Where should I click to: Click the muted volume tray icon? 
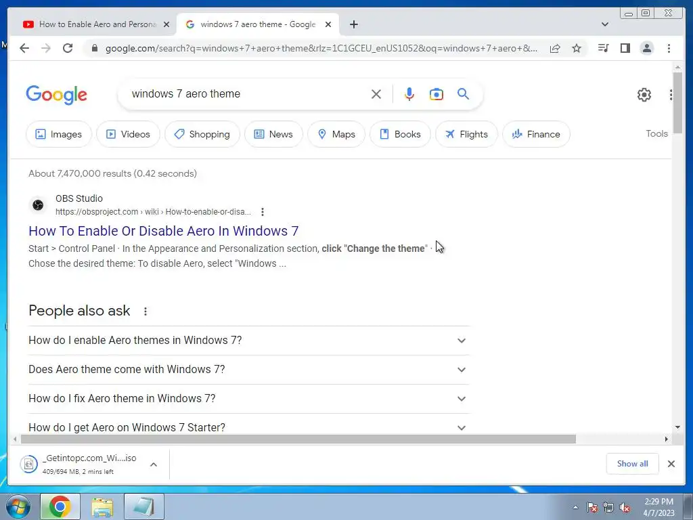[625, 507]
